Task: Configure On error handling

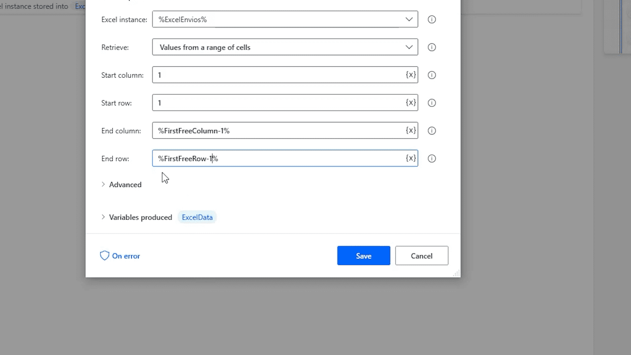Action: point(125,256)
